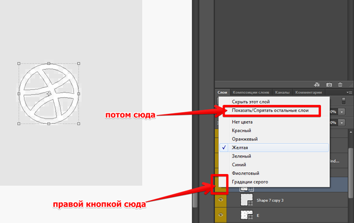
Task: Choose Скрыть этот слой menu item
Action: (x=251, y=102)
